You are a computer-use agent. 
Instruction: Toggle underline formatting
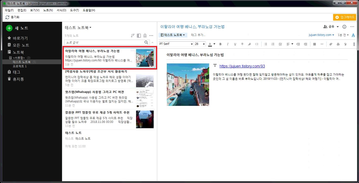(x=235, y=44)
